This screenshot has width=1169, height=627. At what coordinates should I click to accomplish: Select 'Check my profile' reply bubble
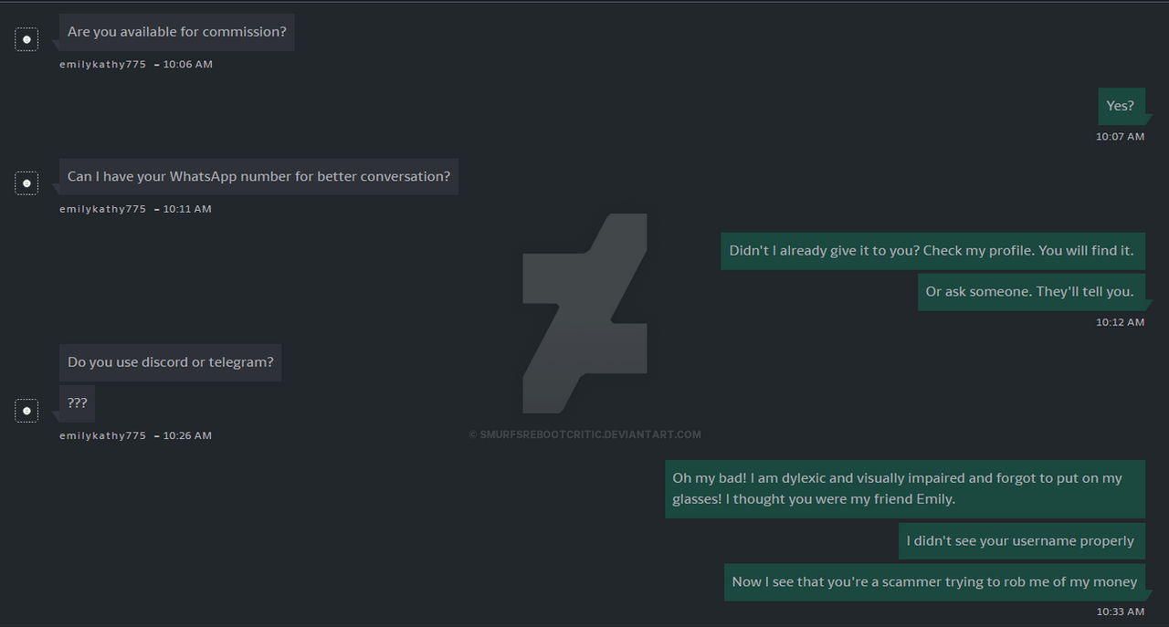(932, 251)
